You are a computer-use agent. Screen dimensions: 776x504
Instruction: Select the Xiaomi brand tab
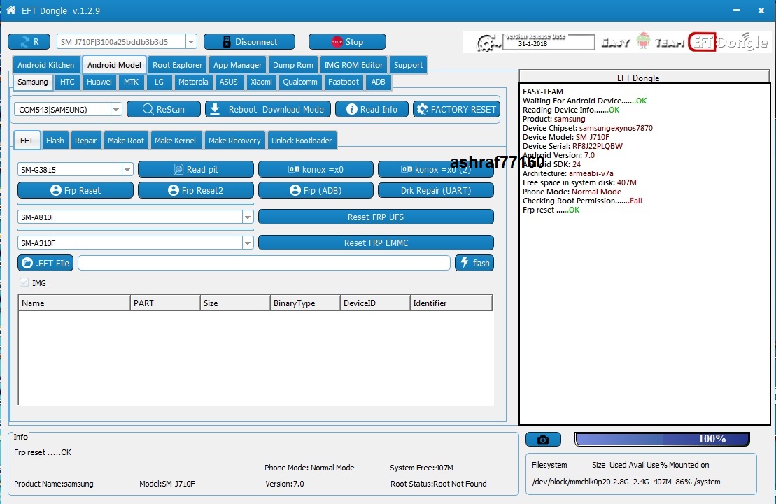click(x=261, y=82)
